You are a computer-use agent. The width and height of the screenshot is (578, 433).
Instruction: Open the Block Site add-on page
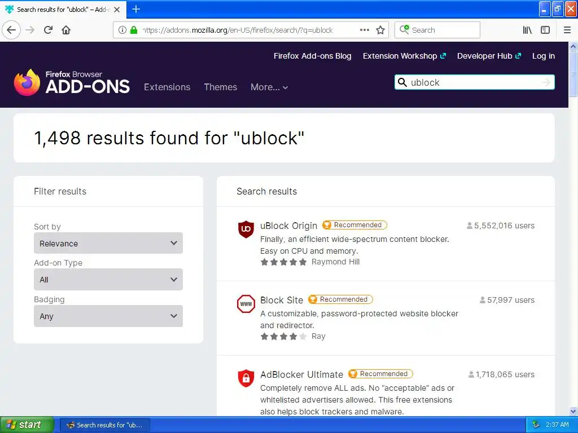tap(282, 300)
